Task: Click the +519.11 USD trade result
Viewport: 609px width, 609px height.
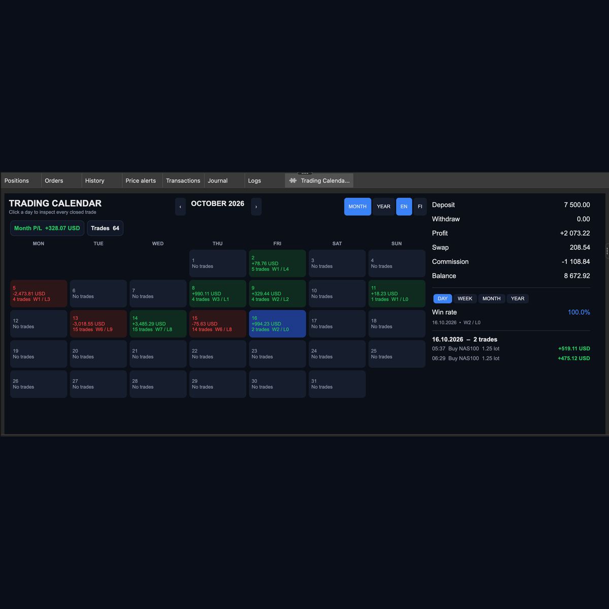Action: tap(574, 349)
